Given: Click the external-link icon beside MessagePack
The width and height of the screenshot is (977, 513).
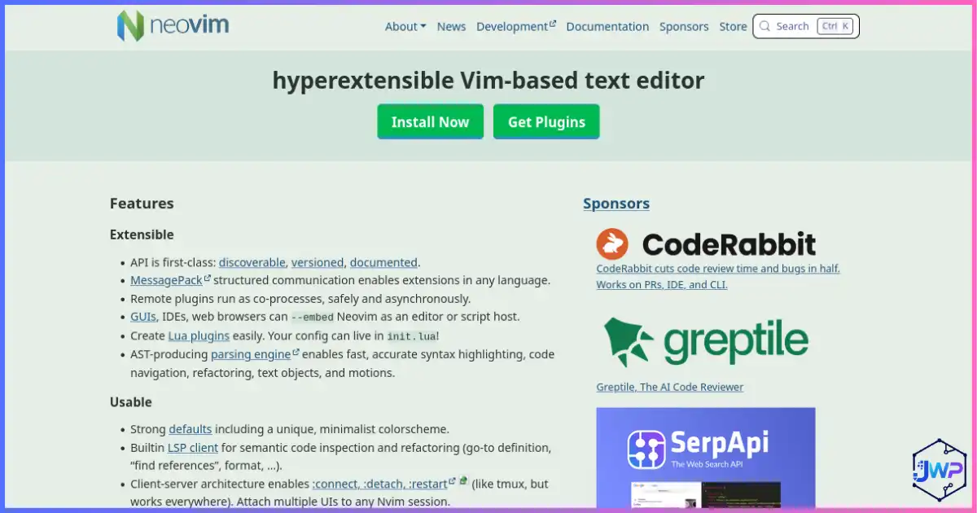Looking at the screenshot, I should (x=208, y=278).
